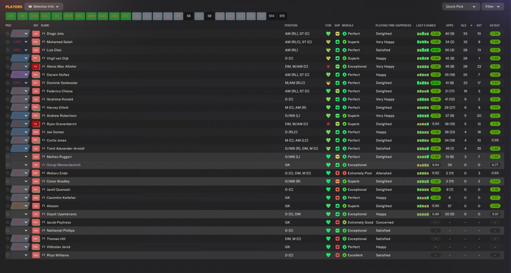Click Dayot Upamecano's Exceptional morale icon

345,214
